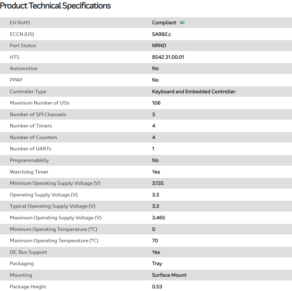Select the HTS code 8542.31.00.01
This screenshot has height=291, width=292.
tap(168, 57)
